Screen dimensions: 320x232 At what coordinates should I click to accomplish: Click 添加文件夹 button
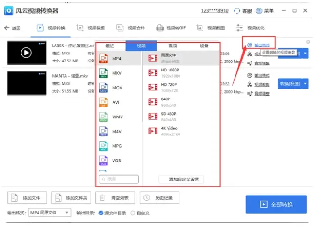point(71,197)
